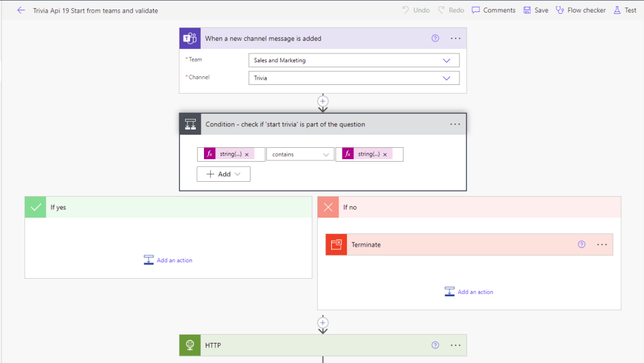Remove the left string(...) expression token
The height and width of the screenshot is (363, 644).
pos(247,155)
